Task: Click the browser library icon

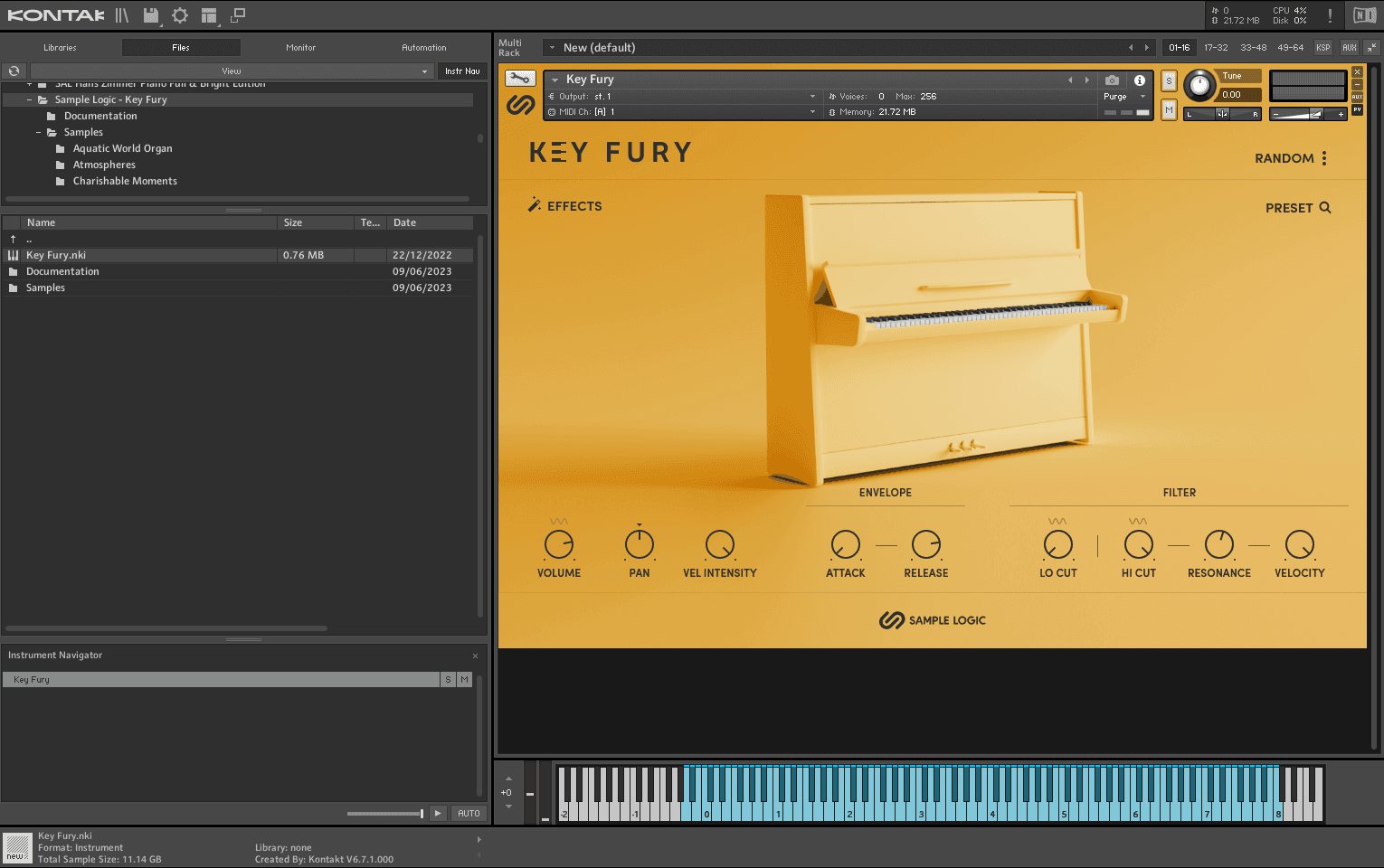Action: [122, 15]
